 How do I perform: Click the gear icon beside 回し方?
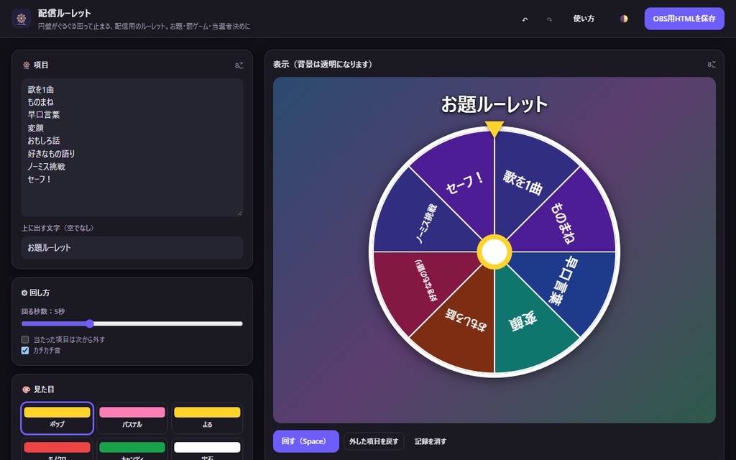24,293
